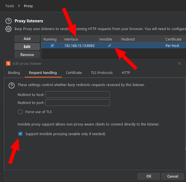Disable Support invisible proxying checkbox
Viewport: 186px width, 182px height.
tap(20, 134)
